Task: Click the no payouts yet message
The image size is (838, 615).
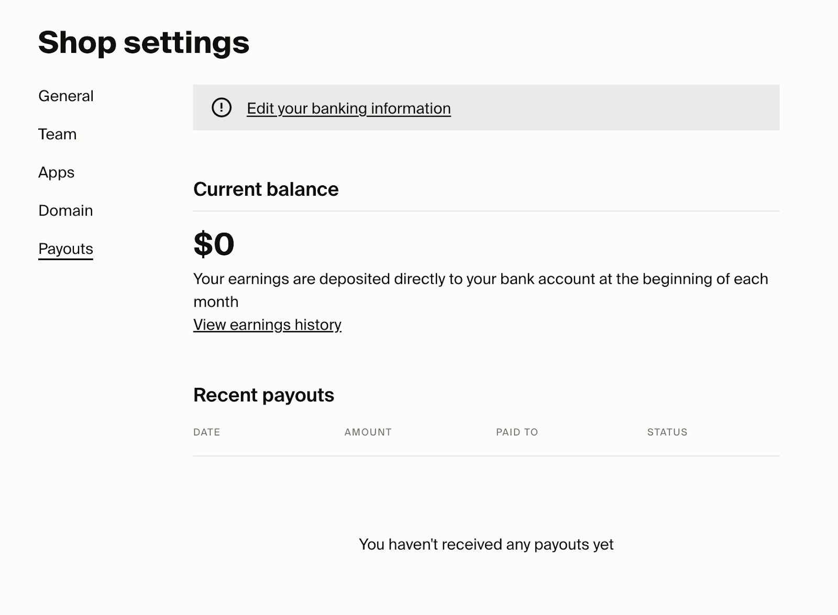Action: click(x=486, y=544)
